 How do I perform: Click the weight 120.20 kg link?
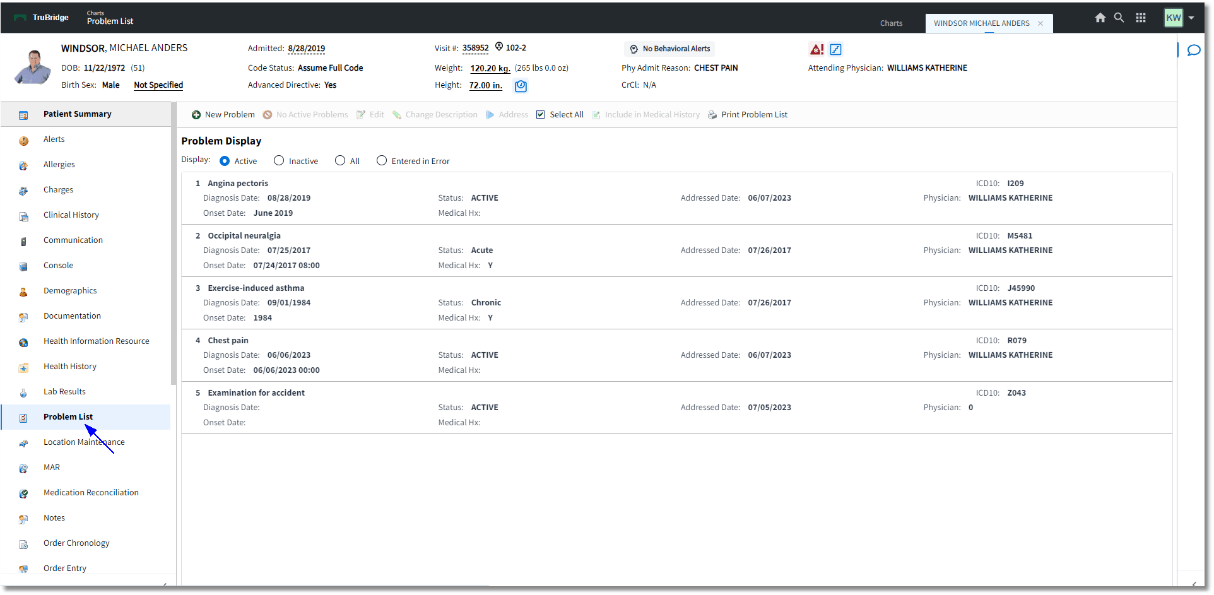[490, 68]
